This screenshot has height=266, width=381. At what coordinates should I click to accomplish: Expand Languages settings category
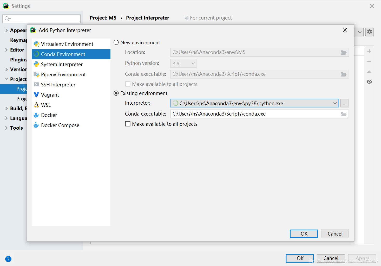click(x=6, y=118)
